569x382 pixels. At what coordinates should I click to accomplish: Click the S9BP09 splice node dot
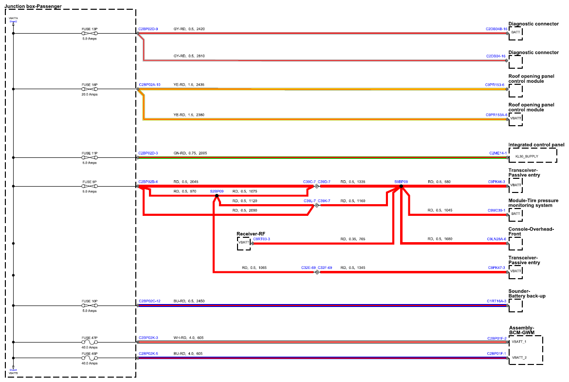point(401,186)
